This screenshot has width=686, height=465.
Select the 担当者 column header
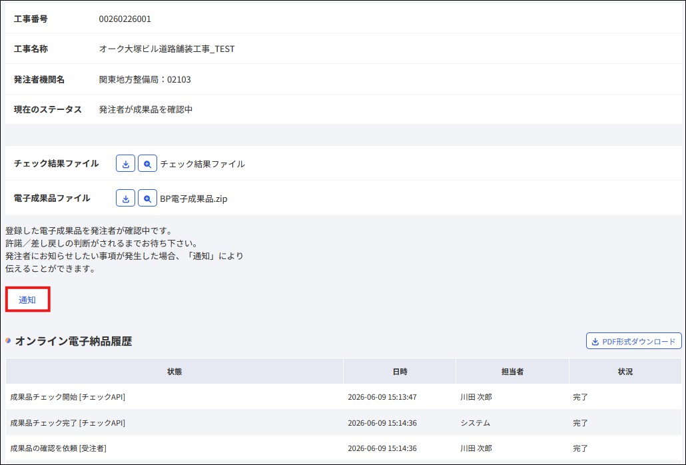click(x=512, y=371)
